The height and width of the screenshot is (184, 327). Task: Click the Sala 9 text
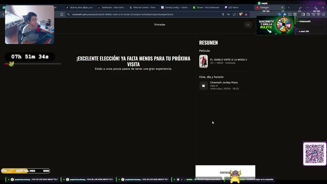(214, 86)
